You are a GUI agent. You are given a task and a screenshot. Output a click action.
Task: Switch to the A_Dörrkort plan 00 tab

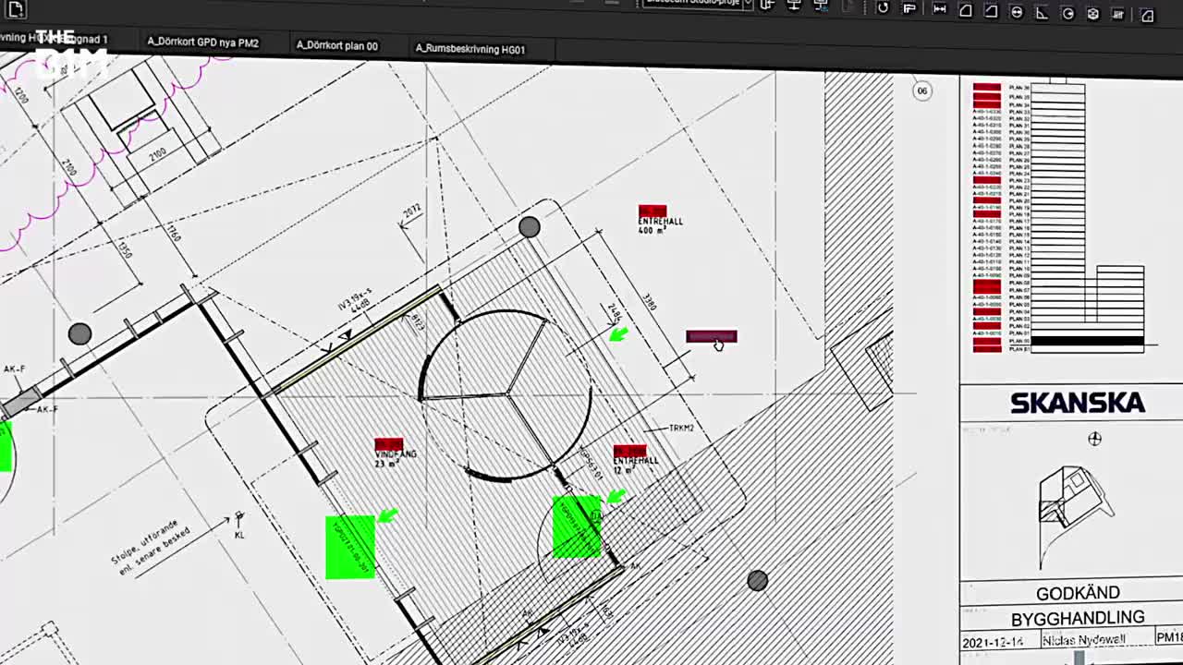[336, 45]
